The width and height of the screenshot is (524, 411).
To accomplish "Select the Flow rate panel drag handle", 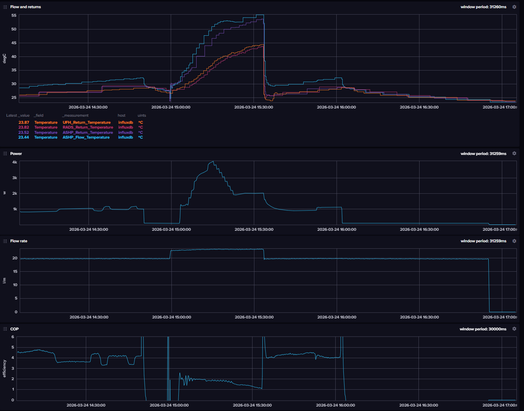I will click(x=5, y=241).
